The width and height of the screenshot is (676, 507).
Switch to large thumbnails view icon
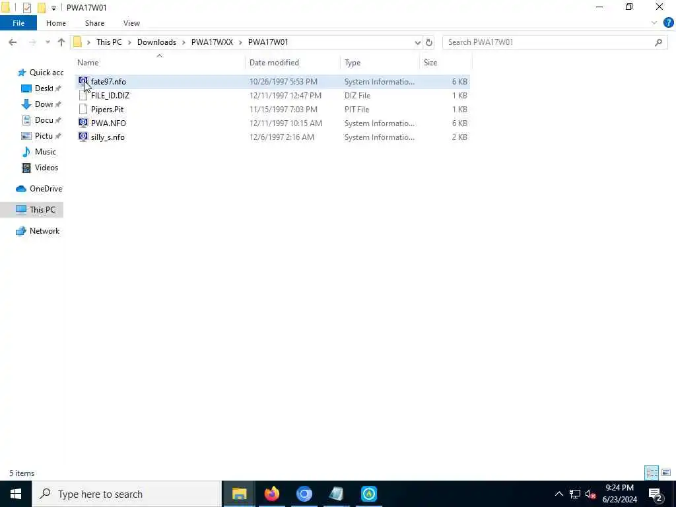pyautogui.click(x=666, y=473)
